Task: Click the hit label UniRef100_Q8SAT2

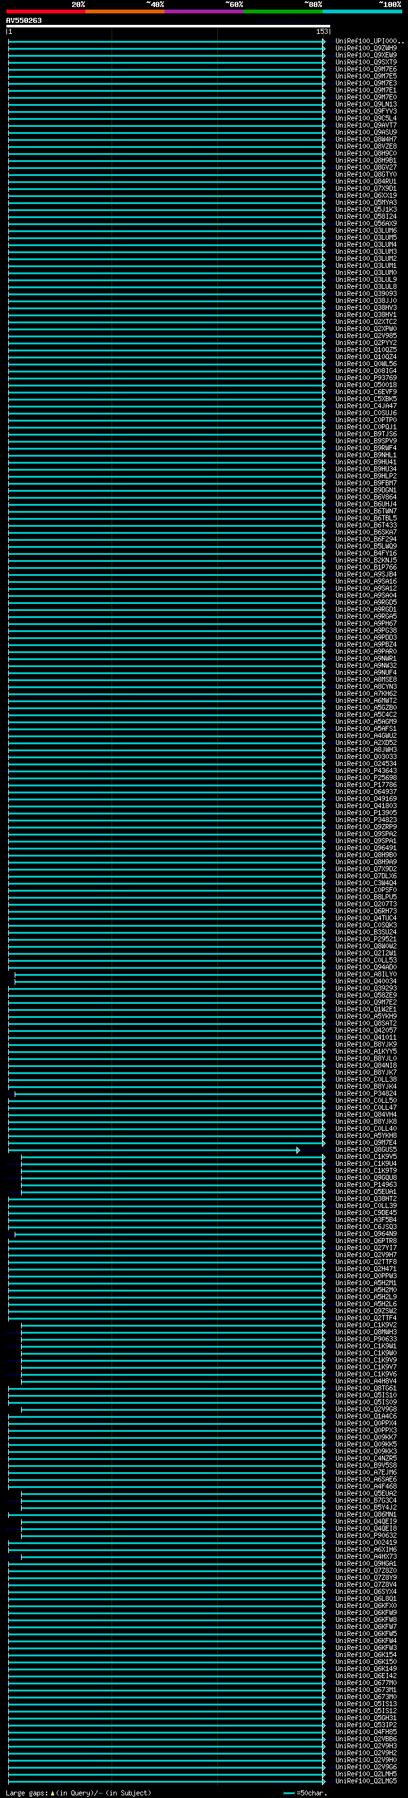Action: (x=366, y=1023)
